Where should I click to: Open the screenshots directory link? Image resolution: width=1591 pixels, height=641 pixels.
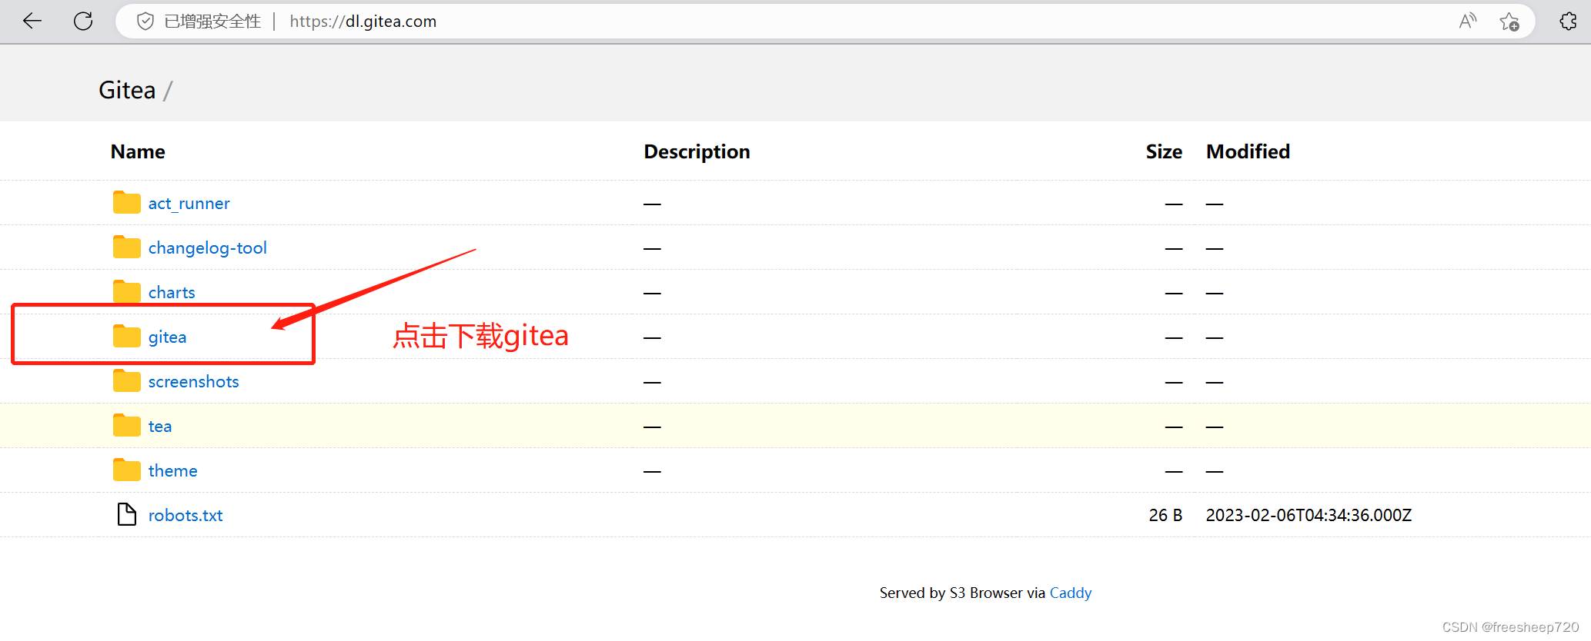pyautogui.click(x=193, y=382)
